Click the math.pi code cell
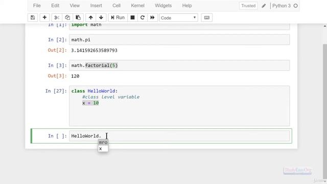The width and height of the screenshot is (327, 184). coord(179,40)
